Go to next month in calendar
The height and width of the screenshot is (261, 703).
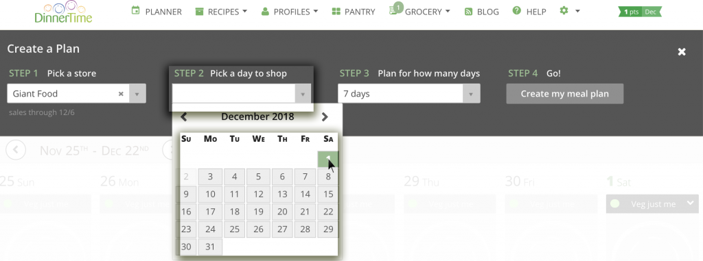325,117
